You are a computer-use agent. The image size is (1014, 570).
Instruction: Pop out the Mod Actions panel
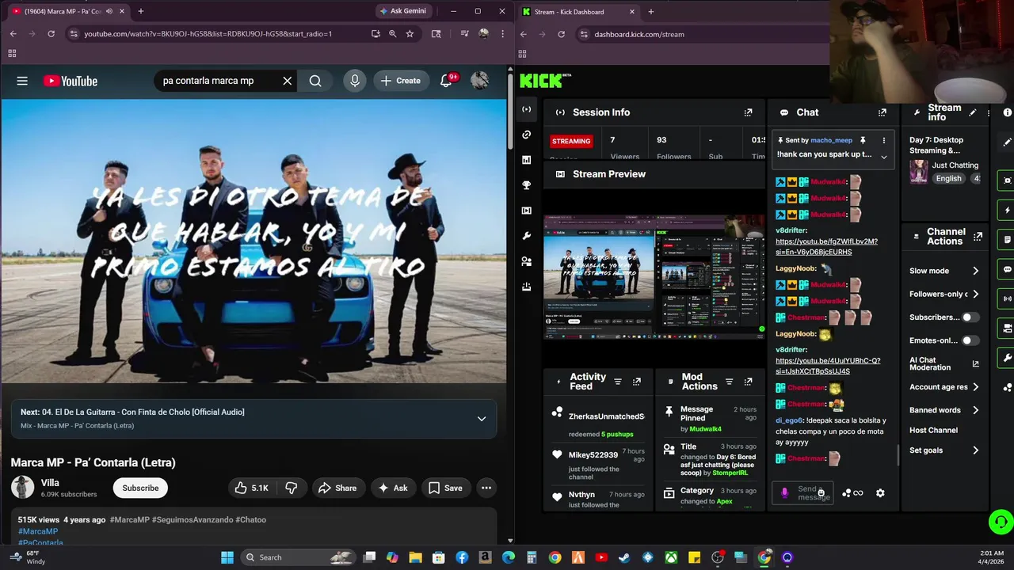(748, 382)
